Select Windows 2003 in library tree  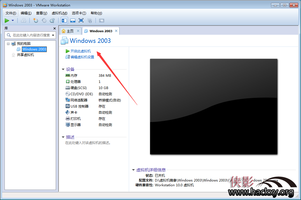34,49
